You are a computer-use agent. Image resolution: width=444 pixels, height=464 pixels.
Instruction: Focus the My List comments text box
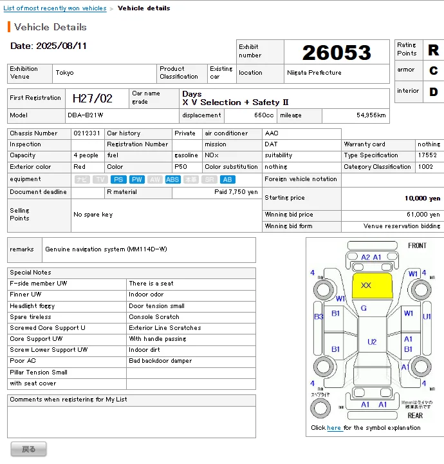(x=131, y=421)
